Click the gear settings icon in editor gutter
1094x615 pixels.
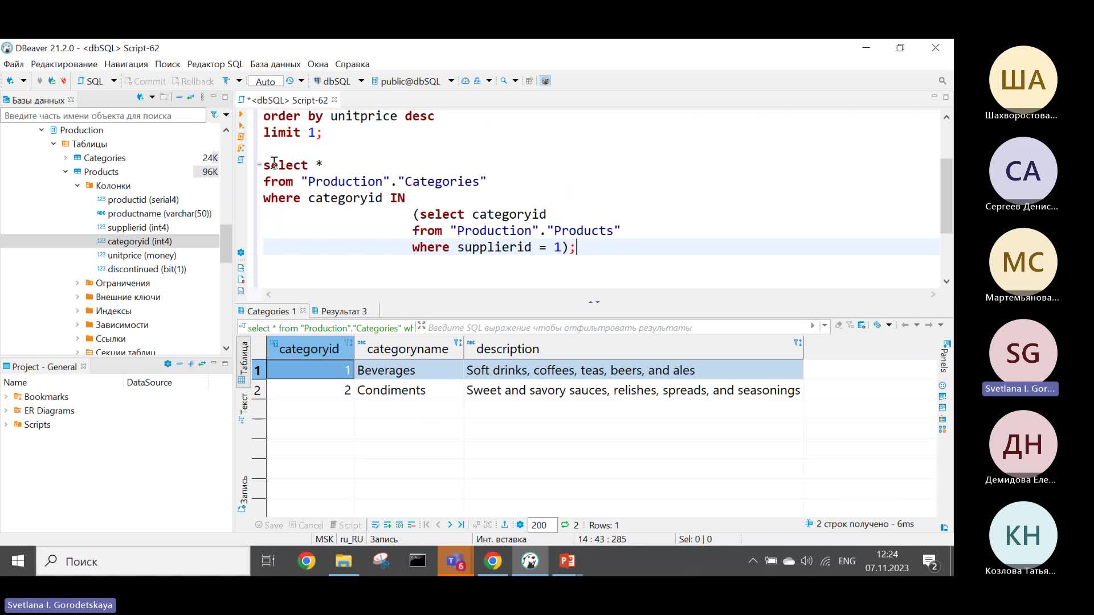tap(240, 252)
